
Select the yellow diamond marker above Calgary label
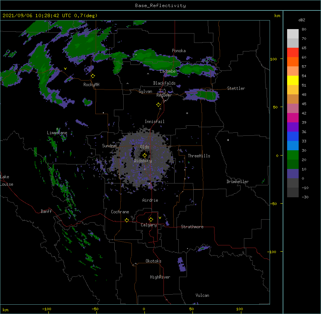pyautogui.click(x=151, y=220)
